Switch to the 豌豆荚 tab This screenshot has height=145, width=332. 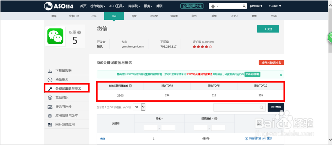pos(174,16)
